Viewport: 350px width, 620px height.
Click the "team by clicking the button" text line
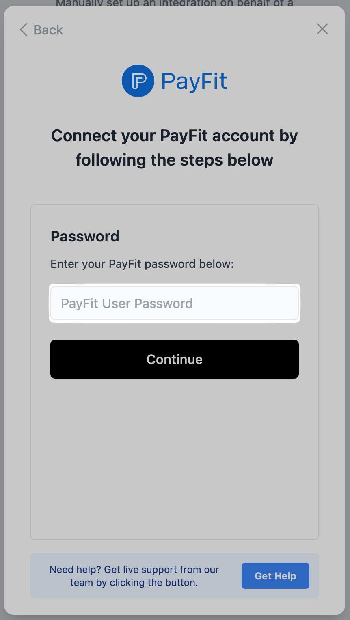(x=134, y=583)
